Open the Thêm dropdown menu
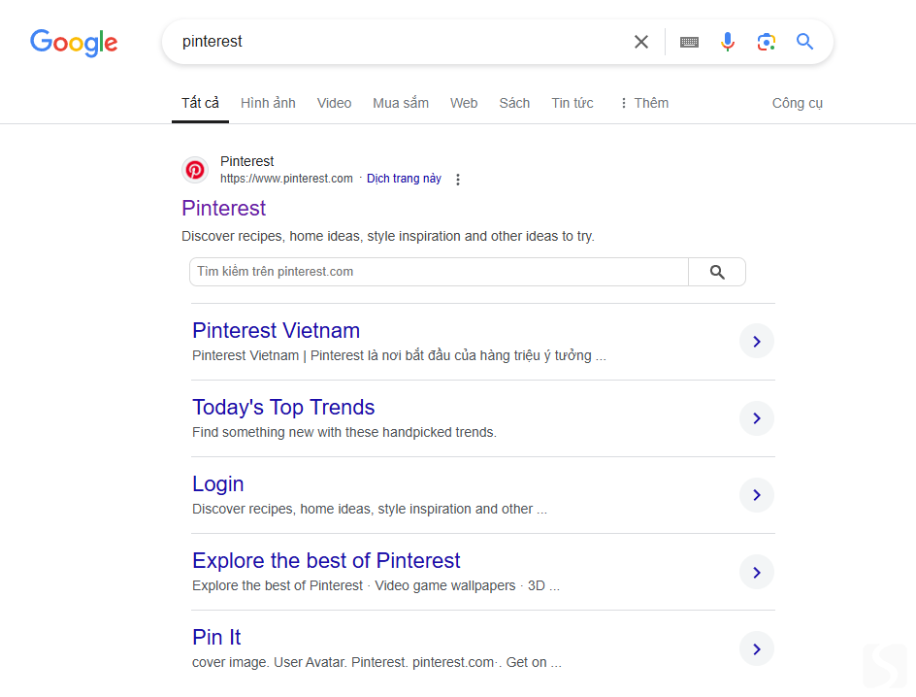This screenshot has height=697, width=916. click(644, 103)
